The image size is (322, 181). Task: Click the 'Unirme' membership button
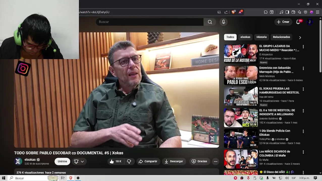(x=62, y=161)
